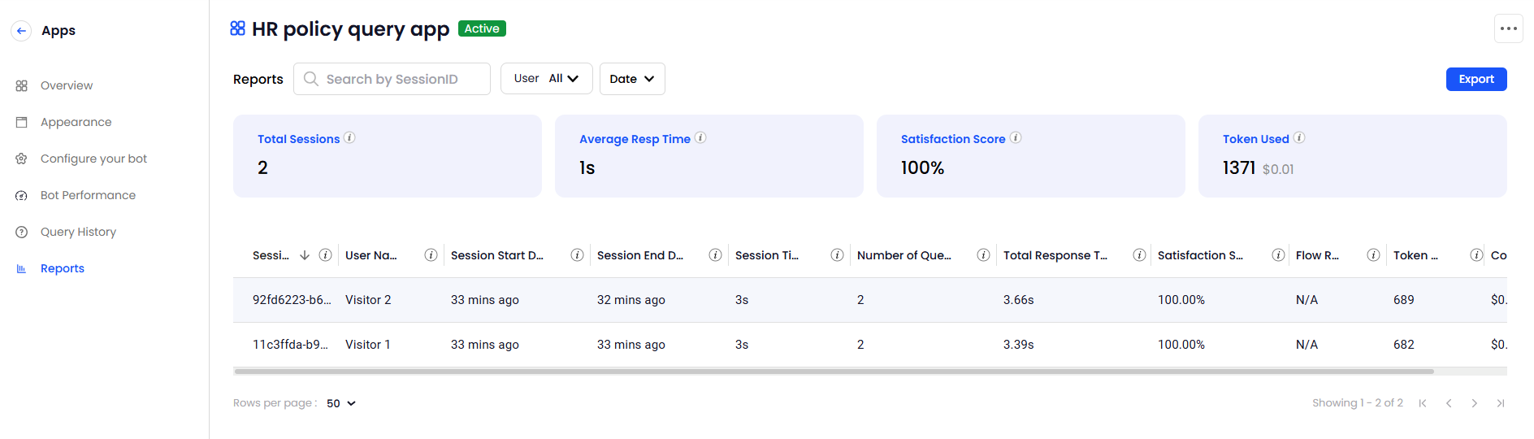Click the info icon beside Token Used
The width and height of the screenshot is (1534, 439).
(1299, 138)
